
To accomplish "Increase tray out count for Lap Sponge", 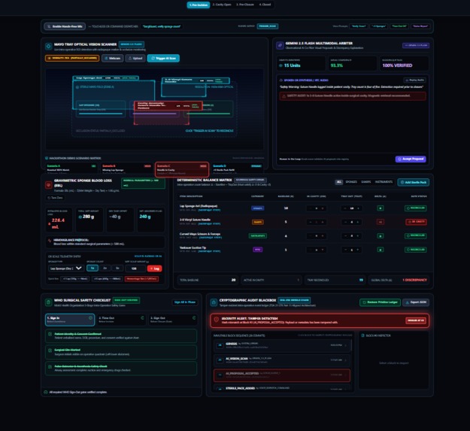I will 358,208.
